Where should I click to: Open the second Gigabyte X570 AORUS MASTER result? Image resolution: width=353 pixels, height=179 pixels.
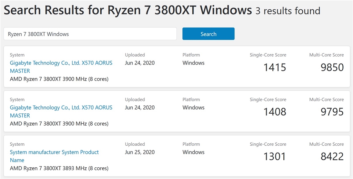[x=61, y=111]
